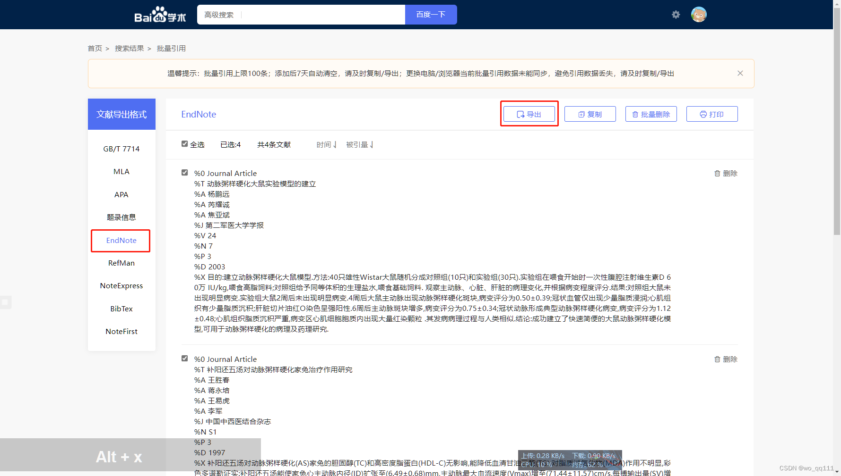Open the print function via 打印 icon
Viewport: 841px width, 476px height.
(712, 114)
